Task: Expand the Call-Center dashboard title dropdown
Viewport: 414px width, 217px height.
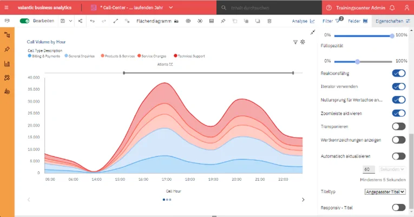Action: pos(171,8)
